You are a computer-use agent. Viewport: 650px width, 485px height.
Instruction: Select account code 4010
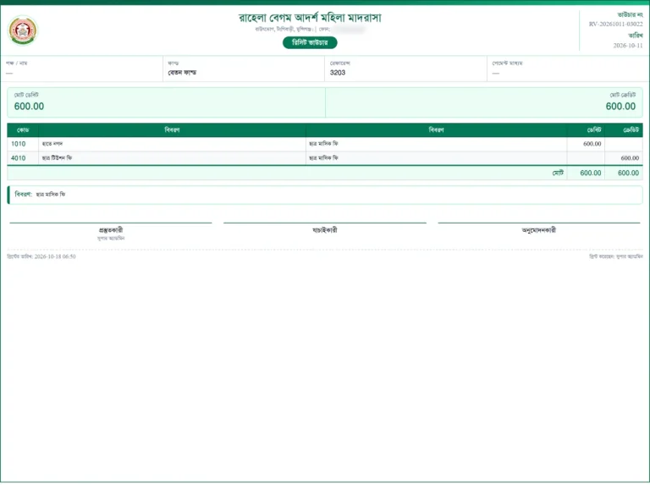point(19,158)
